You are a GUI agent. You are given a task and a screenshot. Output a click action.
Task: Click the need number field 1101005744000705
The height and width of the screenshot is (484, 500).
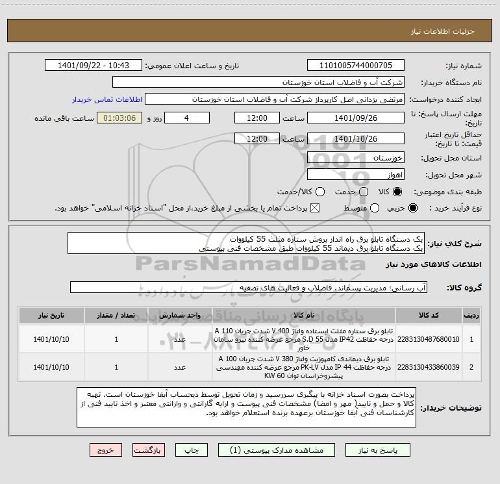coord(356,66)
